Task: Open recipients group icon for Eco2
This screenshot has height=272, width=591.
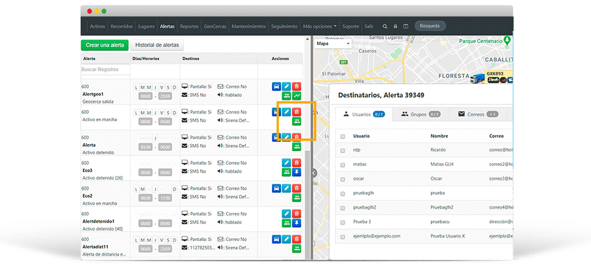Action: click(x=297, y=197)
